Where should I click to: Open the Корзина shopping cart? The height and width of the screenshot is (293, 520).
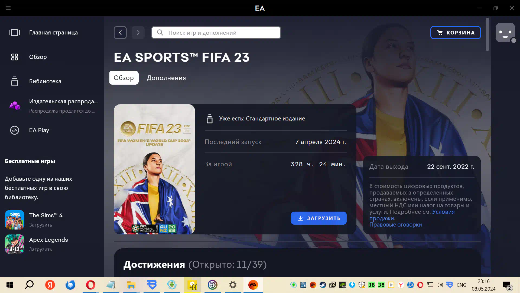coord(456,33)
